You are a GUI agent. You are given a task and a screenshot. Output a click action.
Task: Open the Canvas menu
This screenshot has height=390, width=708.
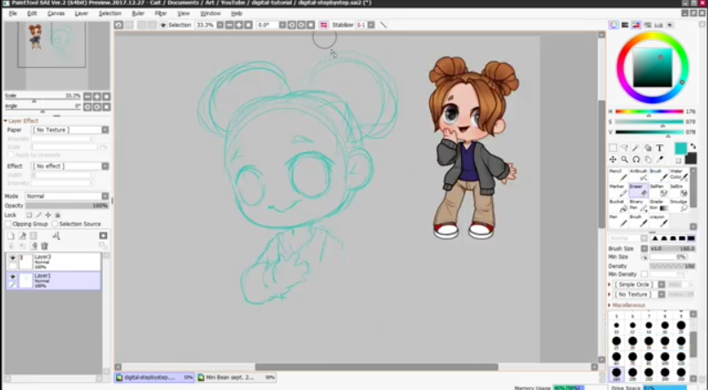coord(56,13)
